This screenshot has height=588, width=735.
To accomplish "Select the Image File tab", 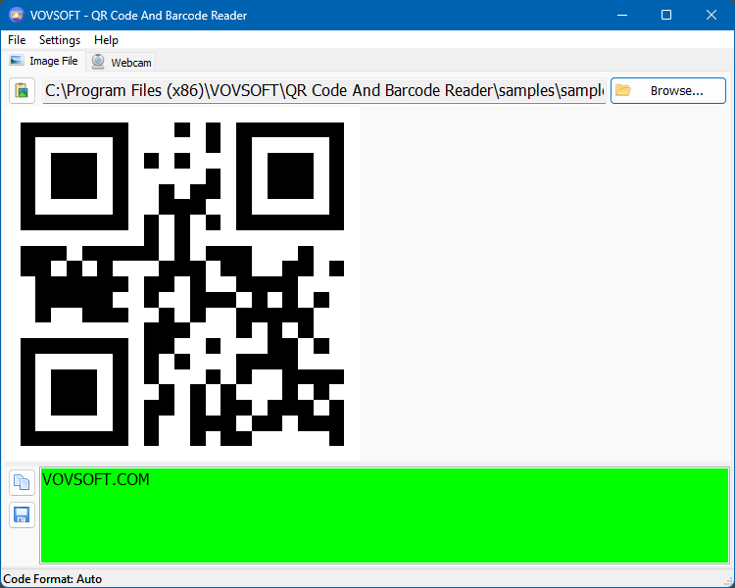I will (43, 61).
